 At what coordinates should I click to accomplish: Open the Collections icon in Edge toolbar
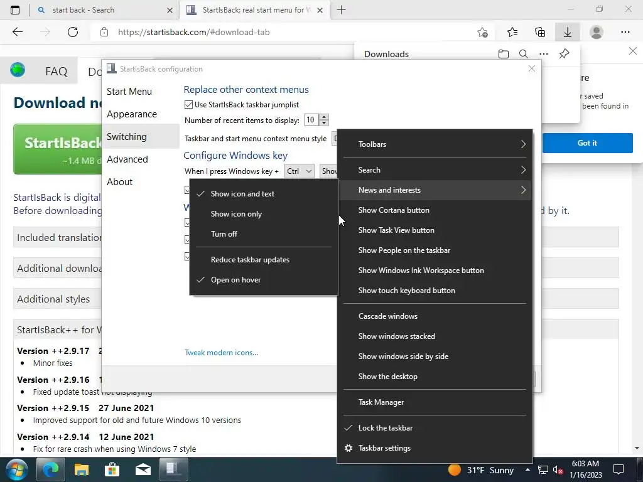[540, 32]
